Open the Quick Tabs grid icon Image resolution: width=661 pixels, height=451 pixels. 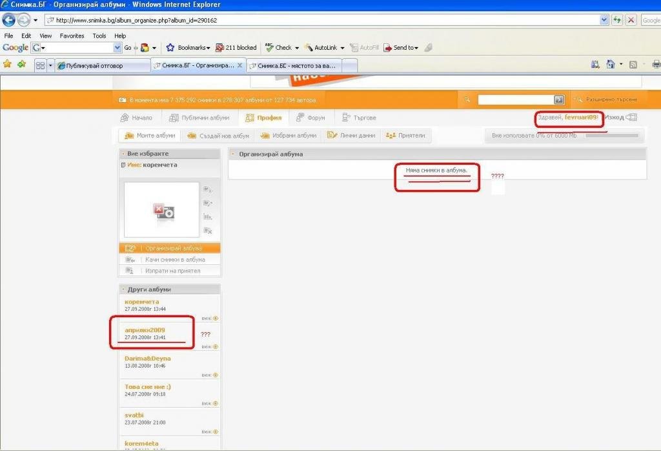coord(41,65)
